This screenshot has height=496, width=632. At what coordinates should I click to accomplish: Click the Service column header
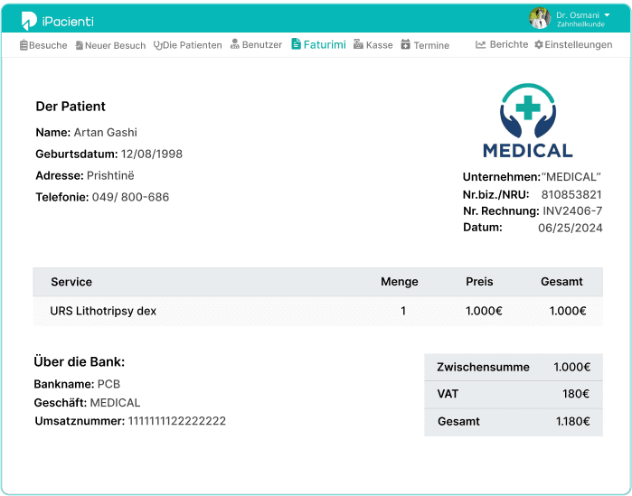coord(71,282)
